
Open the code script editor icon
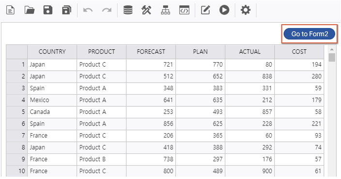coord(184,10)
